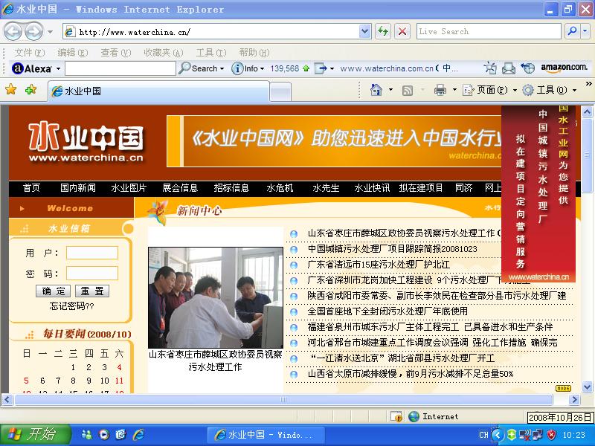Click the yellow MORE button under news

[563, 388]
